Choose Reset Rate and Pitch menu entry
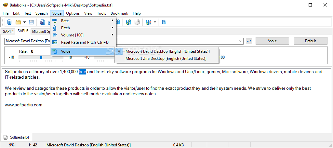Screen dimensions: 333x148 point(83,42)
